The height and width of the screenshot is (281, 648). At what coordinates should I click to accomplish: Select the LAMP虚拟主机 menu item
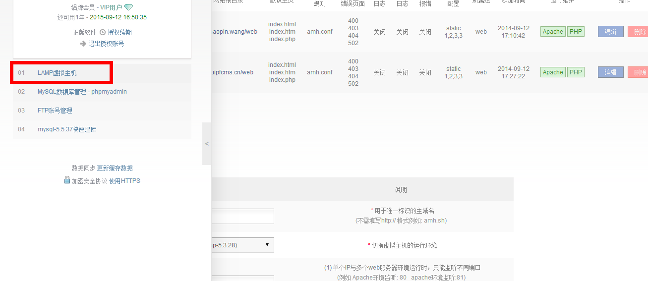57,73
